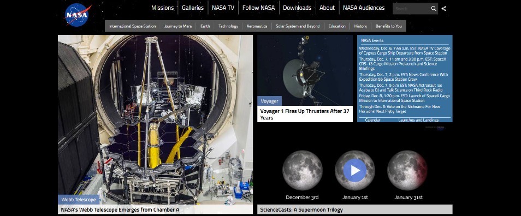The width and height of the screenshot is (521, 216).
Task: Open SpaceX CRS-13 Prelaunch Briefings event
Action: click(402, 64)
